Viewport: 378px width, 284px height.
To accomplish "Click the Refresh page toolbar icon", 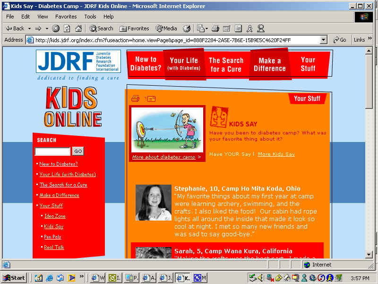I will pyautogui.click(x=67, y=28).
